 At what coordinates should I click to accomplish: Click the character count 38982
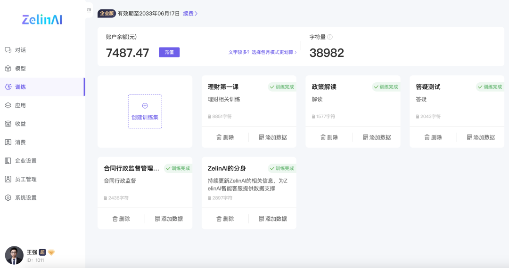tap(327, 53)
